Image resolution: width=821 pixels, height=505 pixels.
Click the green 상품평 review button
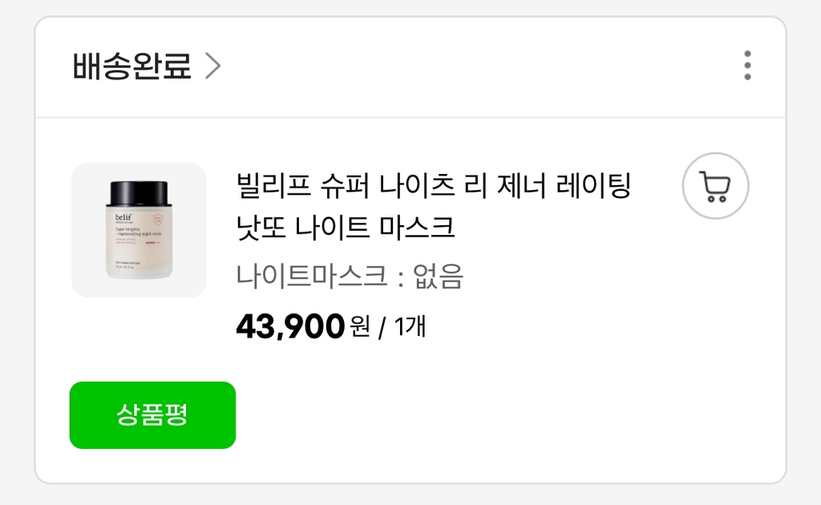point(152,415)
